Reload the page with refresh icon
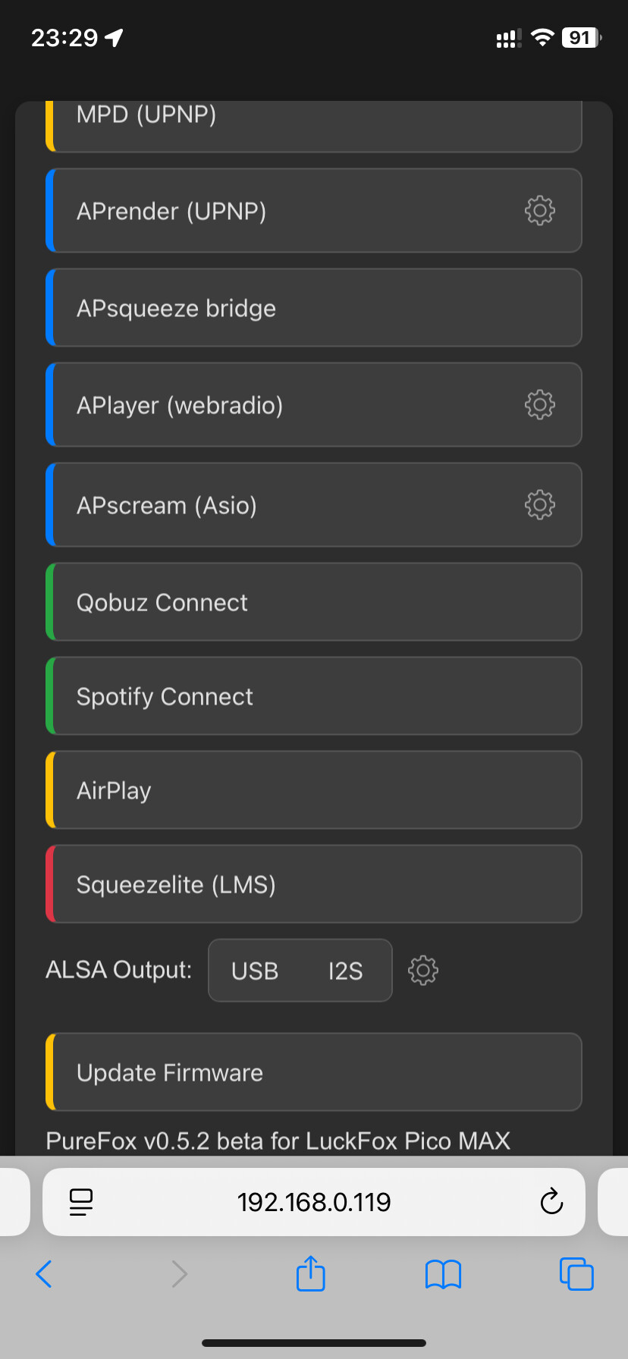This screenshot has height=1359, width=628. 551,1201
